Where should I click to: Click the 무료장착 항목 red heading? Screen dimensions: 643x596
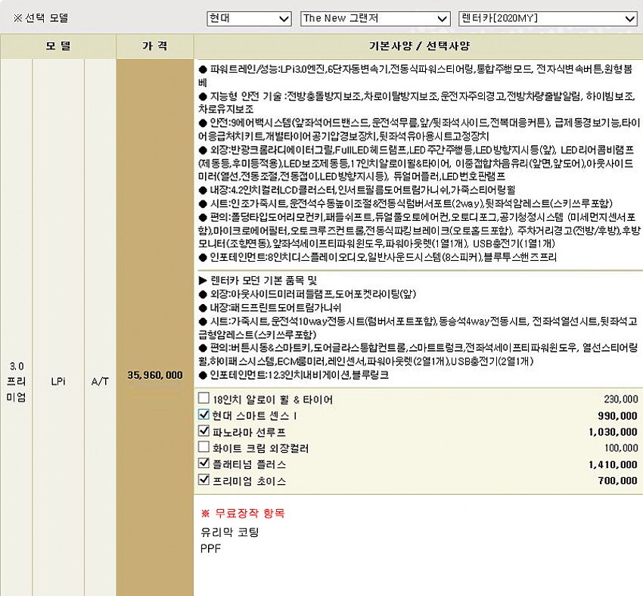(x=243, y=513)
